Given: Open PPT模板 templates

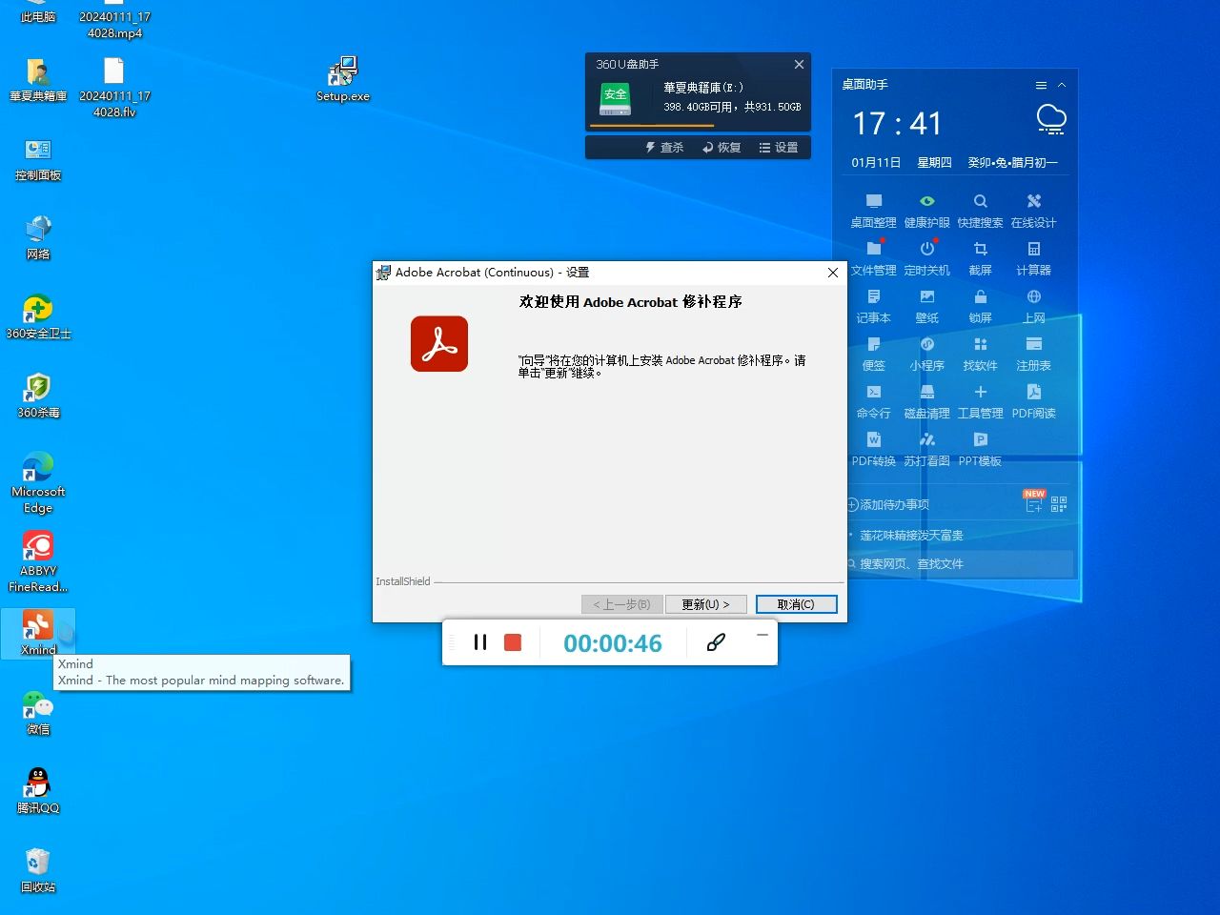Looking at the screenshot, I should pyautogui.click(x=980, y=449).
